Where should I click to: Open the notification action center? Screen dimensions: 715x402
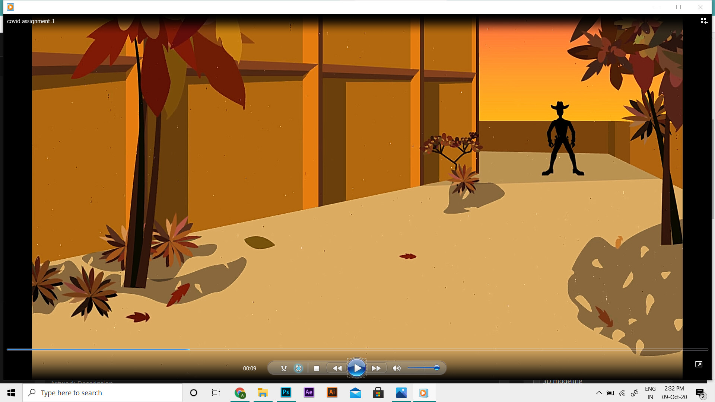coord(700,393)
